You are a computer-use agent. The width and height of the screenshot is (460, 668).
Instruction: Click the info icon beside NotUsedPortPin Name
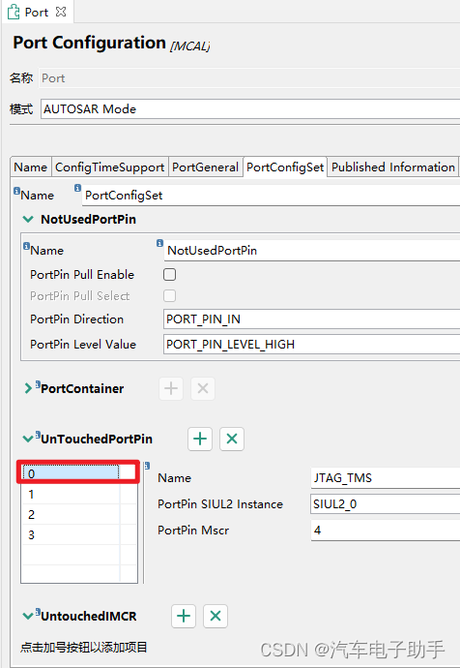point(159,243)
